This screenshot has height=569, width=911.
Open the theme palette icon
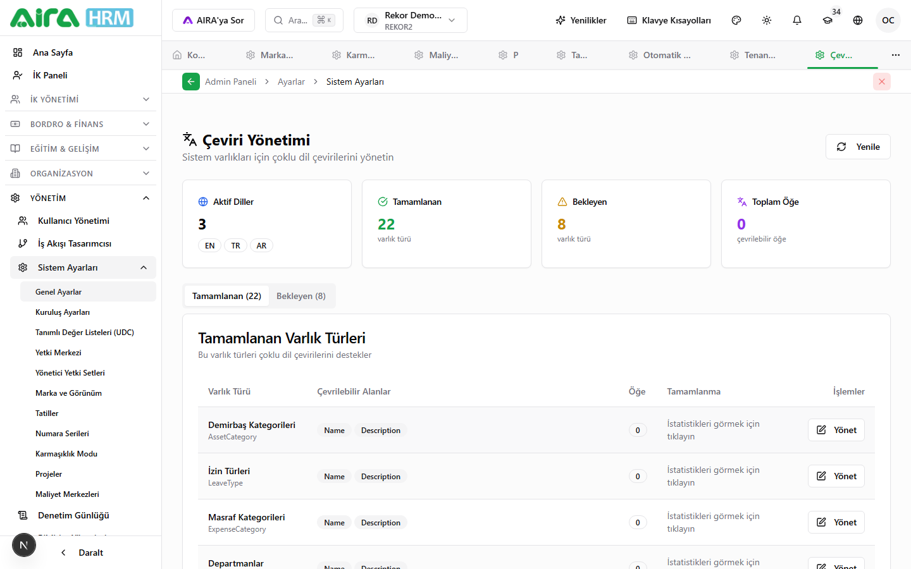tap(736, 20)
